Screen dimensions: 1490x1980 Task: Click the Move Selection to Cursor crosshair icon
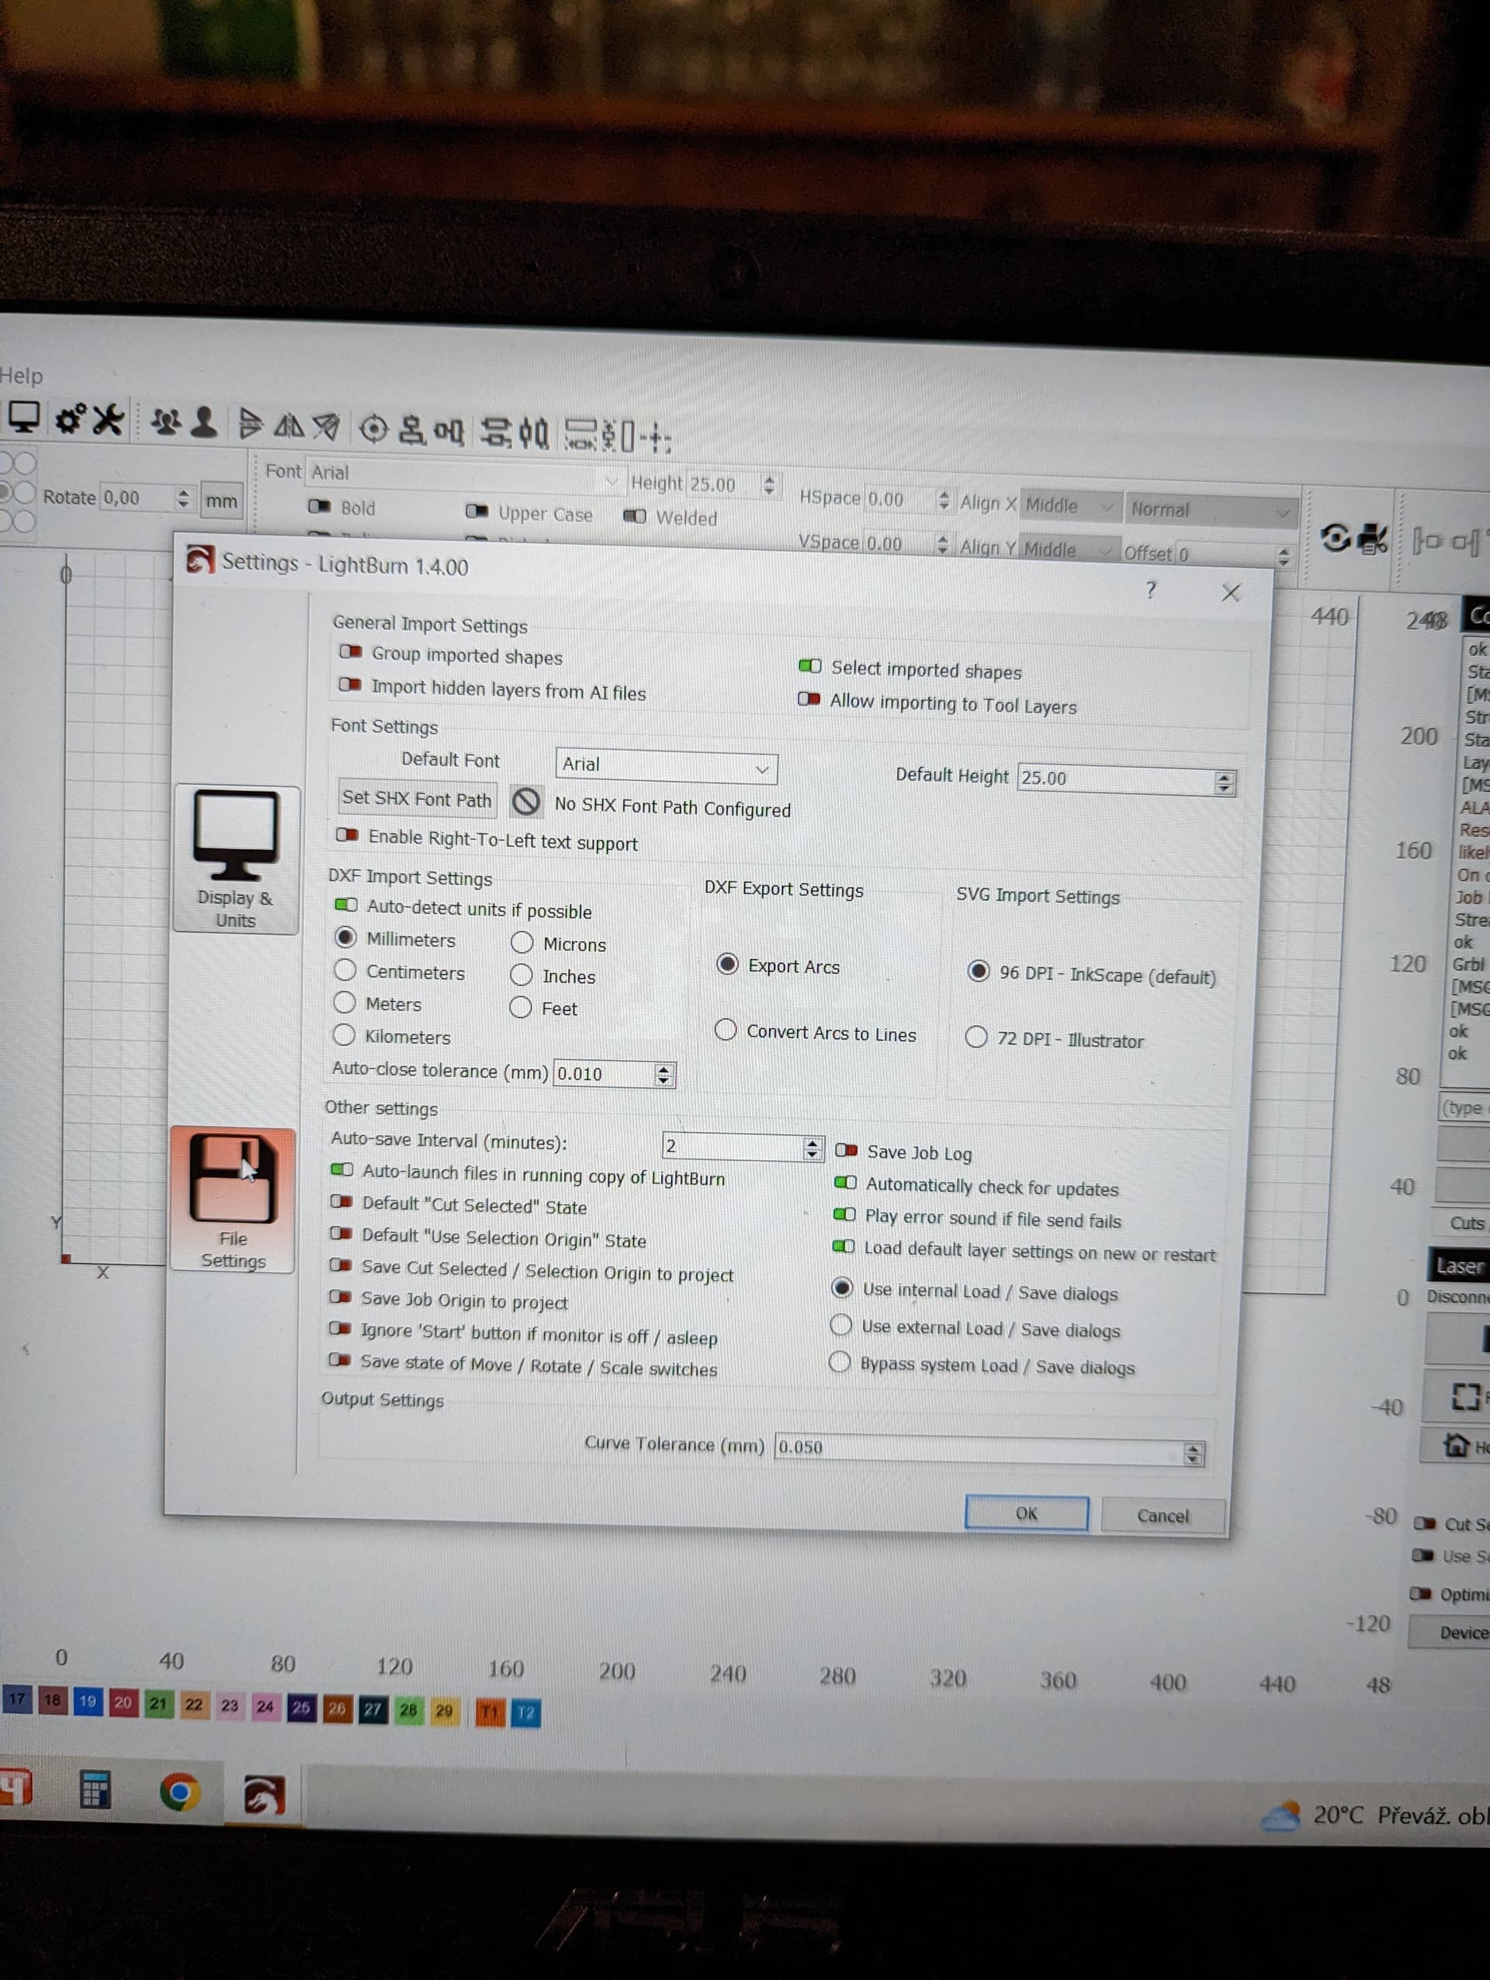(657, 438)
